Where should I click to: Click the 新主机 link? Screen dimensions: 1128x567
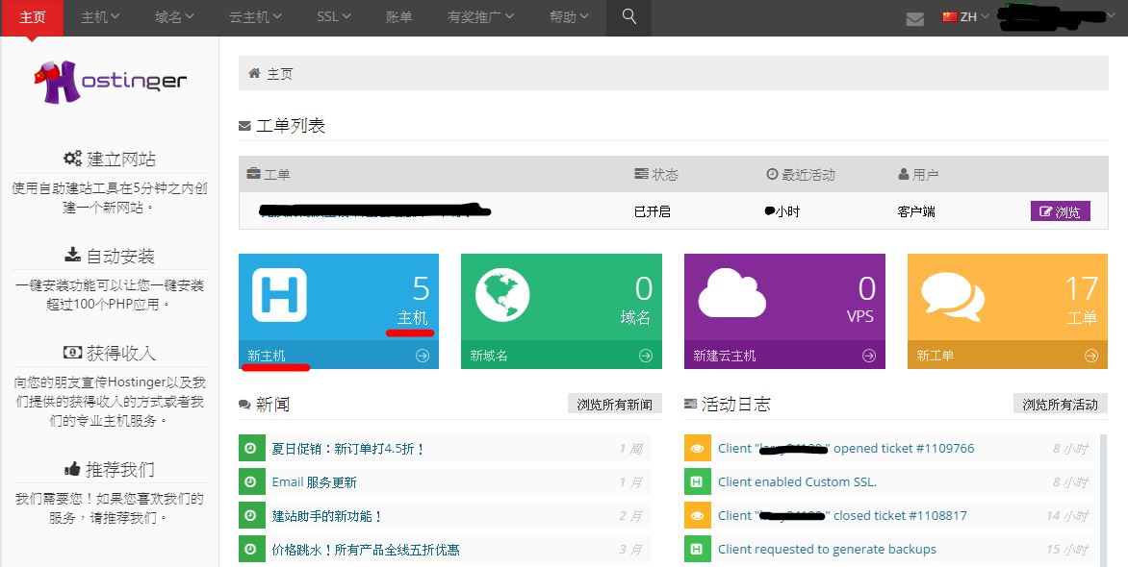(267, 356)
